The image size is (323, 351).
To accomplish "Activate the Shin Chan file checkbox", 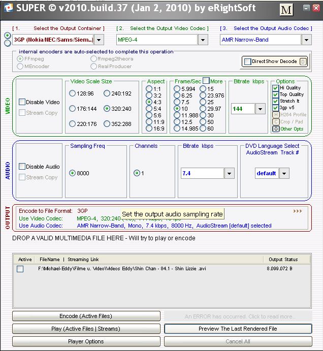I will (20, 269).
